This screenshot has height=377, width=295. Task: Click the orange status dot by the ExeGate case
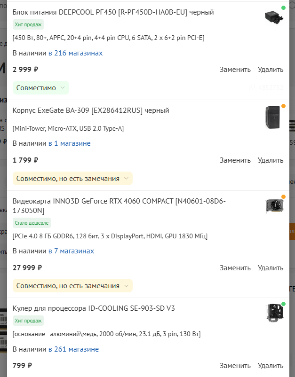point(283,106)
